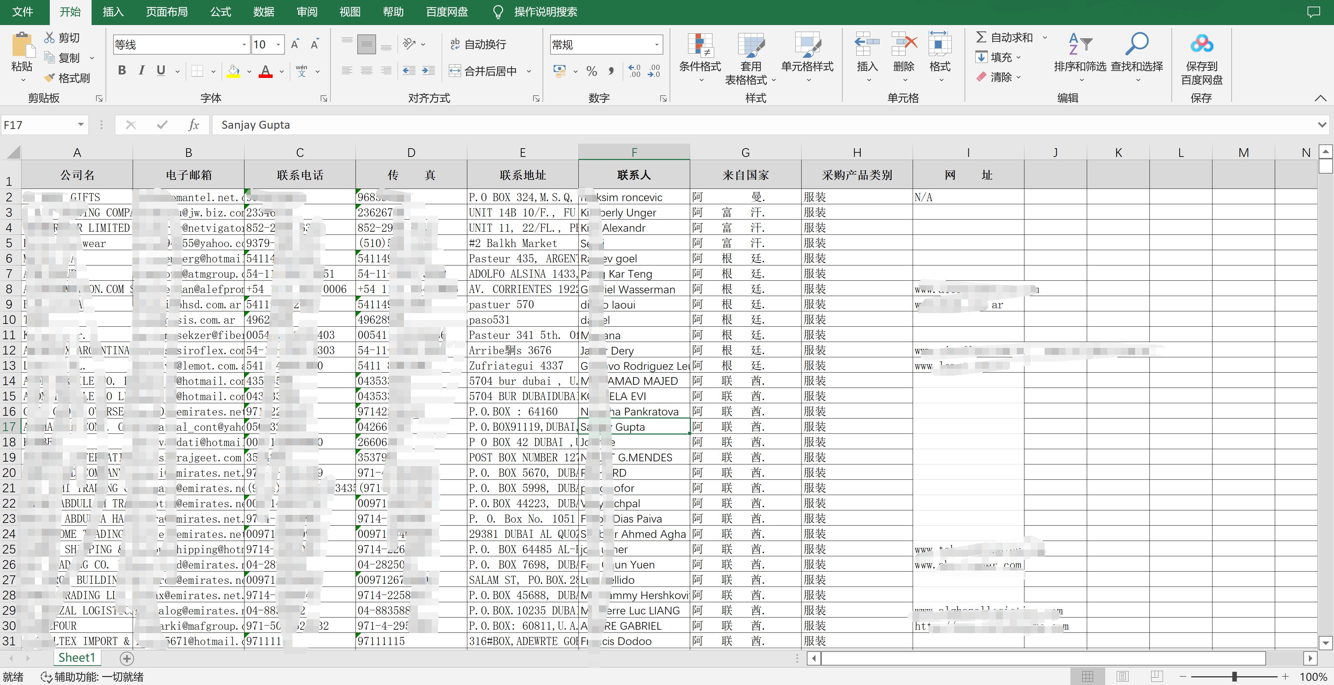
Task: Collapse the ribbon with the chevron
Action: click(x=1320, y=98)
